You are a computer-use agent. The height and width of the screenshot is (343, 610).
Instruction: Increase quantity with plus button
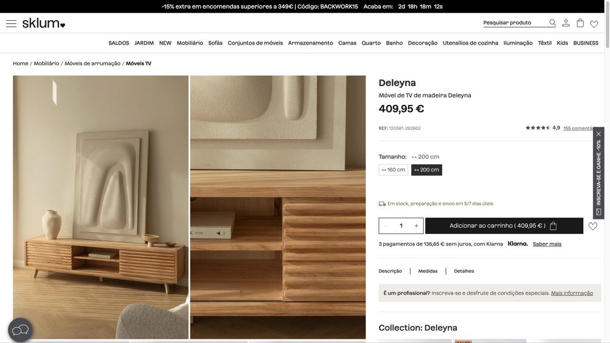pos(416,226)
